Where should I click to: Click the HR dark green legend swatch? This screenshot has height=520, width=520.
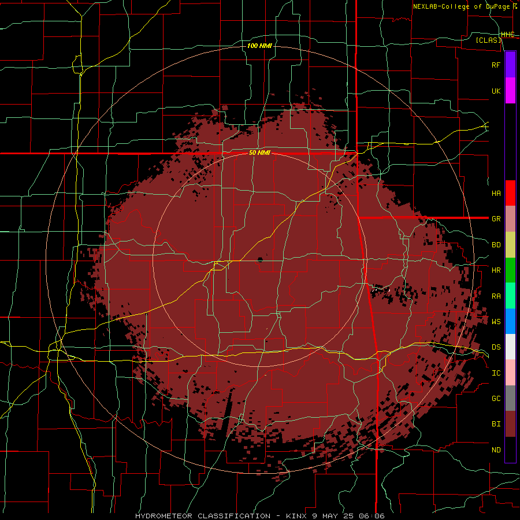click(x=510, y=270)
